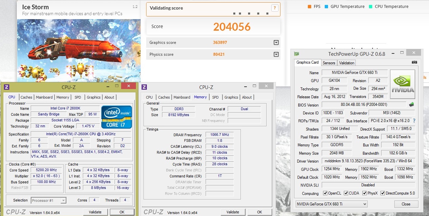Click the processor name Intel Core i7 2600K
429x216 pixels.
pos(65,108)
